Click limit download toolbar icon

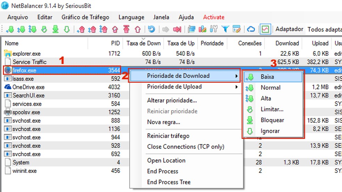pyautogui.click(x=44, y=29)
